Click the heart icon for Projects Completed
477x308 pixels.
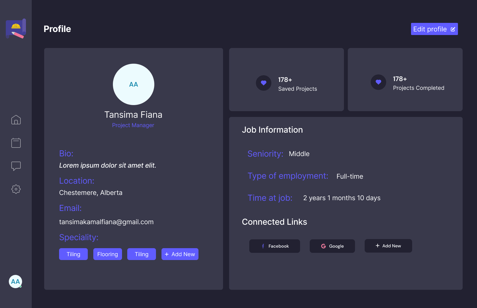coord(378,82)
